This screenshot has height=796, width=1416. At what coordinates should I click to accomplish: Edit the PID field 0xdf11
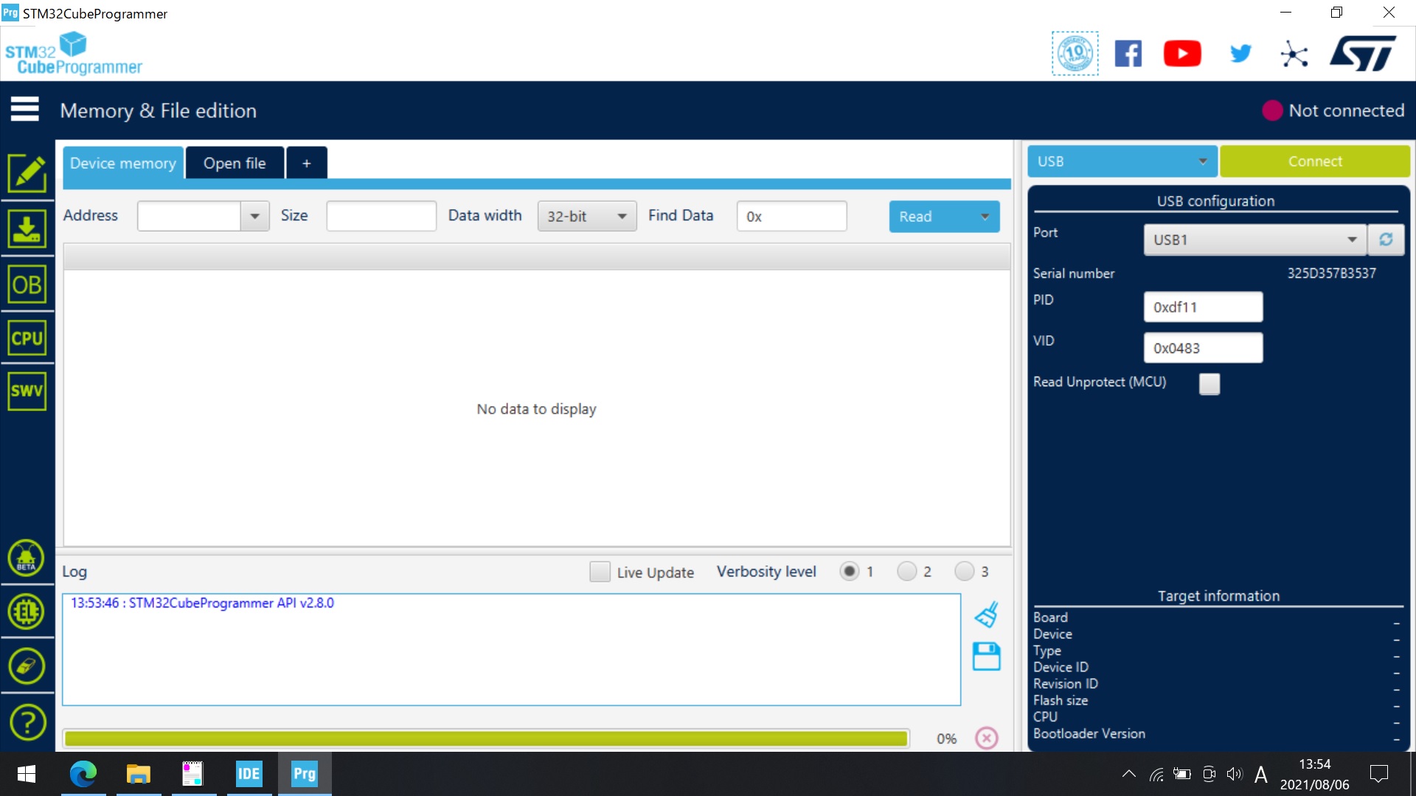1203,307
